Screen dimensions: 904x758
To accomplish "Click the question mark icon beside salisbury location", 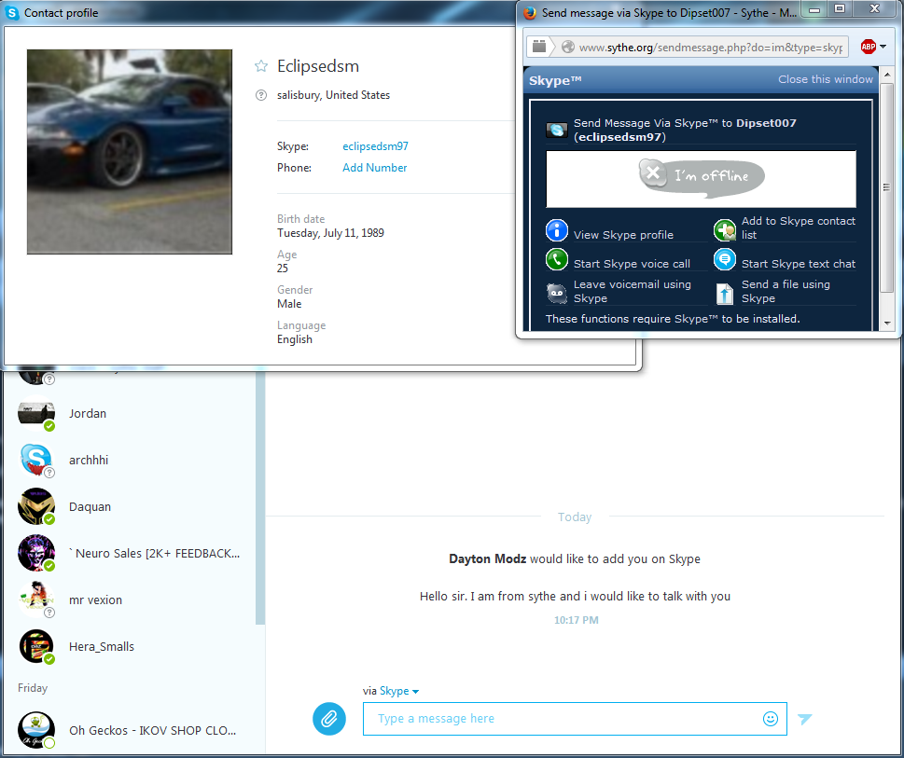I will (x=261, y=95).
